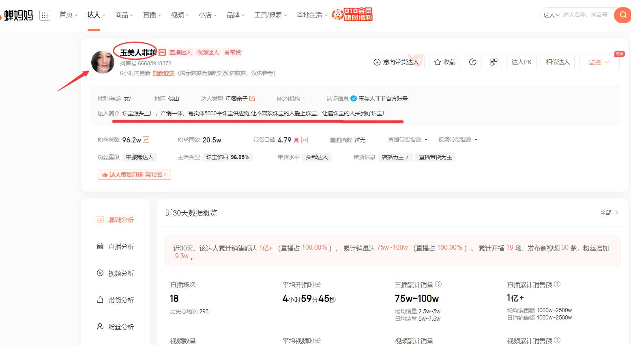
Task: Click the edit icon next to 母婴亲子
Action: point(252,98)
